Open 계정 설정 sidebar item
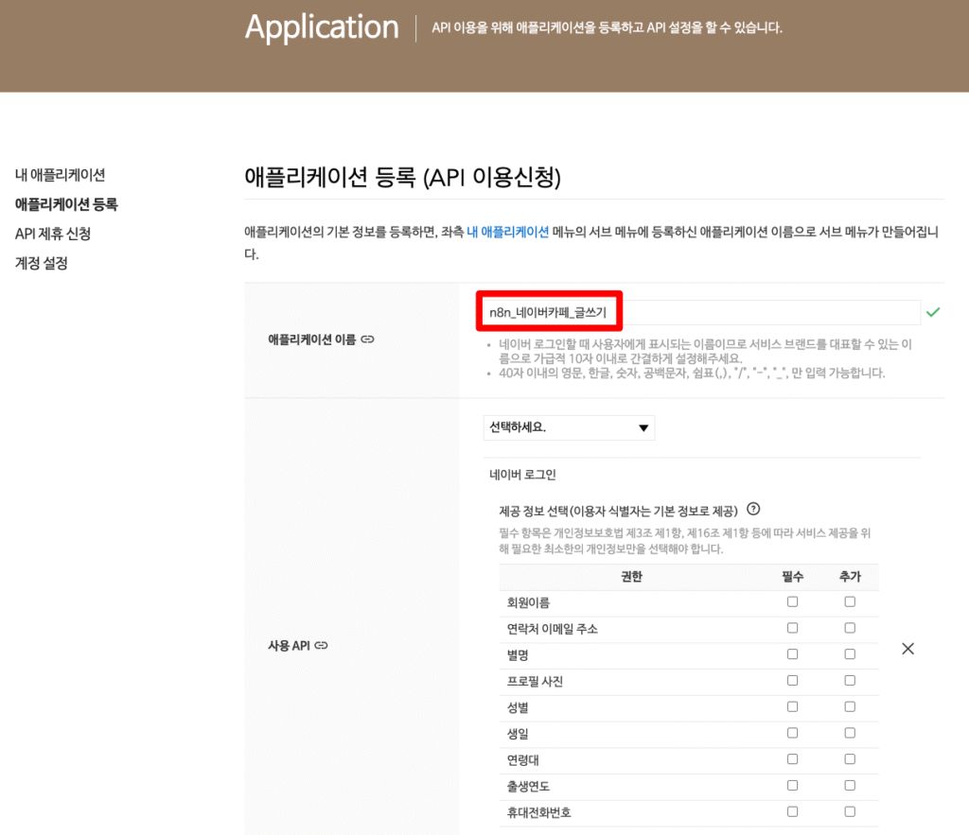The image size is (969, 835). (x=42, y=263)
